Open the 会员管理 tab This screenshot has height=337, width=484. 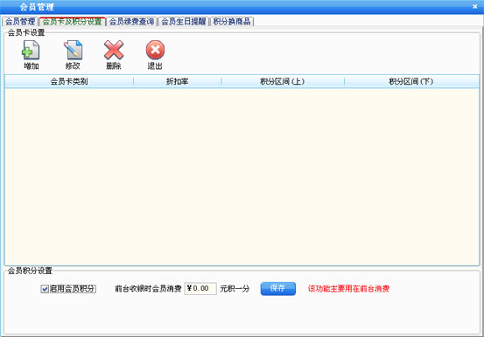pos(20,22)
